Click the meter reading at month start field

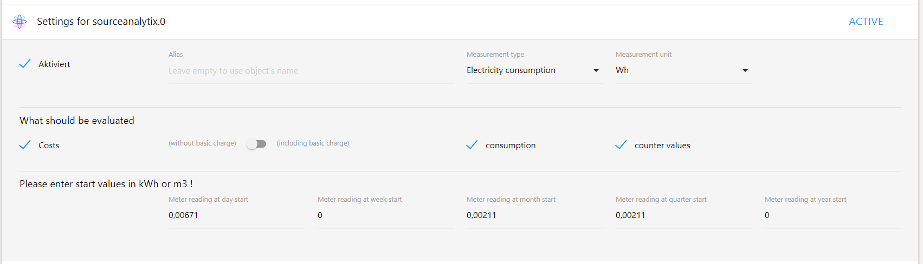pos(534,215)
